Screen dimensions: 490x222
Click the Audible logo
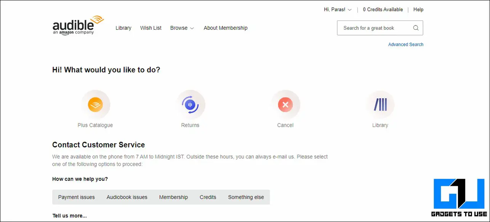coord(78,25)
